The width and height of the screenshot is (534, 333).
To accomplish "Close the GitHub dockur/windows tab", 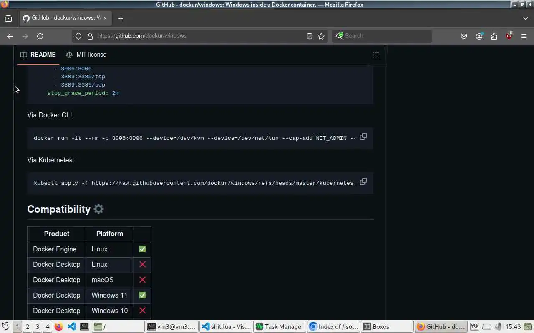I will point(105,18).
